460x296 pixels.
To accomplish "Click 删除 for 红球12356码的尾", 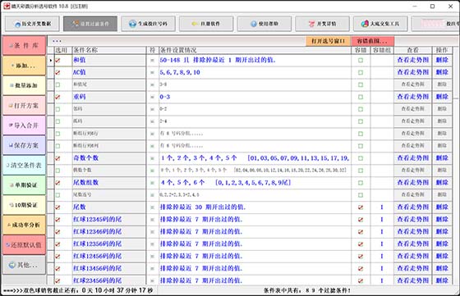I will pyautogui.click(x=442, y=244).
